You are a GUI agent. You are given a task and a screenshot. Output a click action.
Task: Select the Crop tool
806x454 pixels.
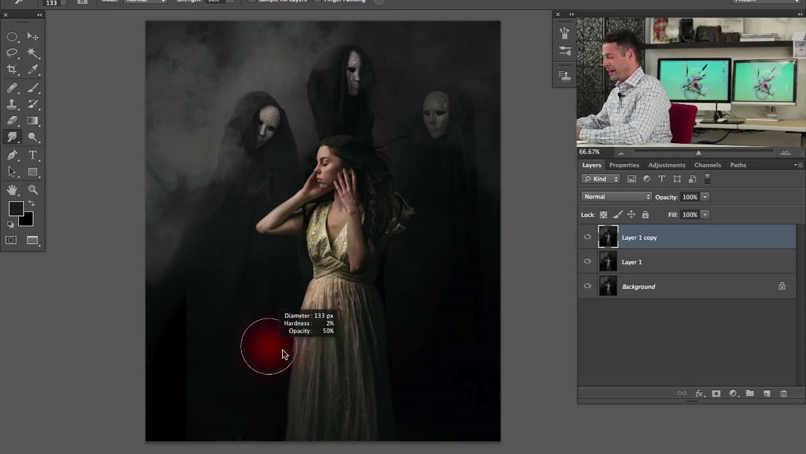click(12, 69)
